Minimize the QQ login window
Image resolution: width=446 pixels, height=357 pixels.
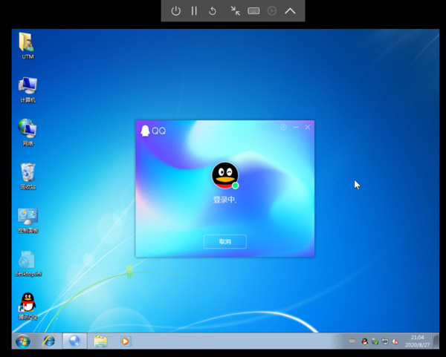click(296, 127)
